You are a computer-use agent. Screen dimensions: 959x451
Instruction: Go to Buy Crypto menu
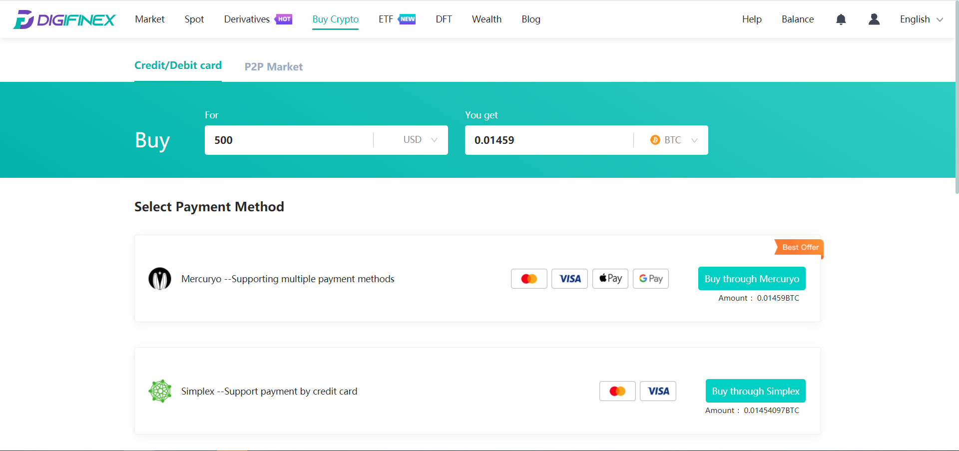tap(336, 19)
